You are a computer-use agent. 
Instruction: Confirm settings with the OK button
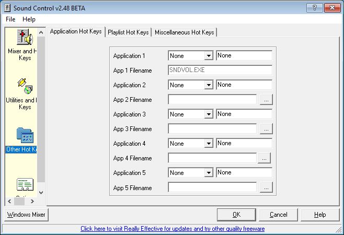(236, 215)
